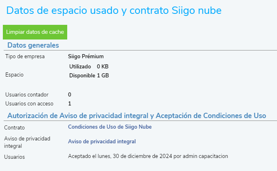Click the Usuarios contador label
The width and height of the screenshot is (277, 171).
pyautogui.click(x=27, y=94)
